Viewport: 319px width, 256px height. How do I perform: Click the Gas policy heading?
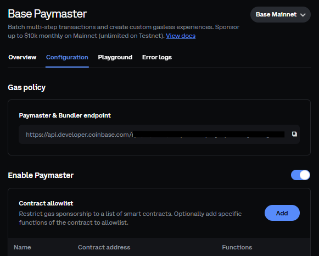[x=27, y=87]
